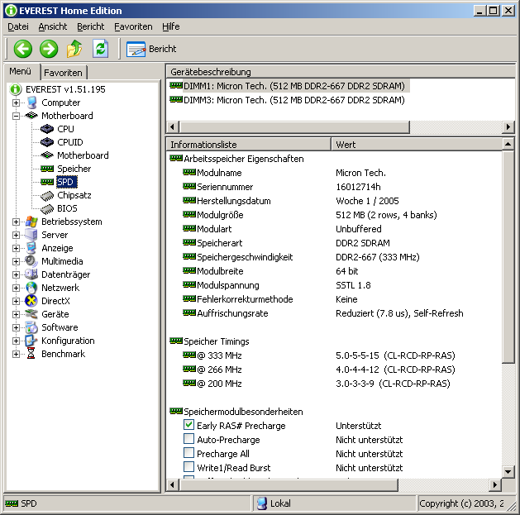
Task: Expand the Computer tree node
Action: tap(16, 103)
